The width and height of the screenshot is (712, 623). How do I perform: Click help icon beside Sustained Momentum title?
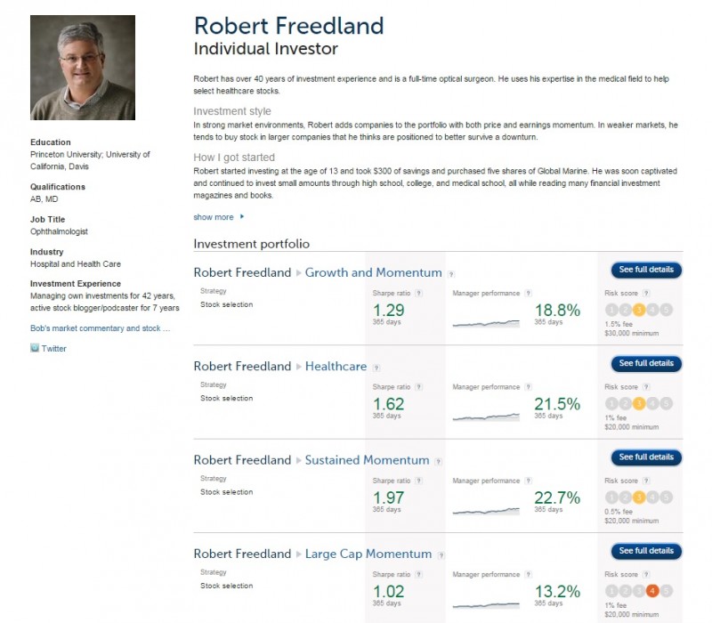[x=439, y=461]
